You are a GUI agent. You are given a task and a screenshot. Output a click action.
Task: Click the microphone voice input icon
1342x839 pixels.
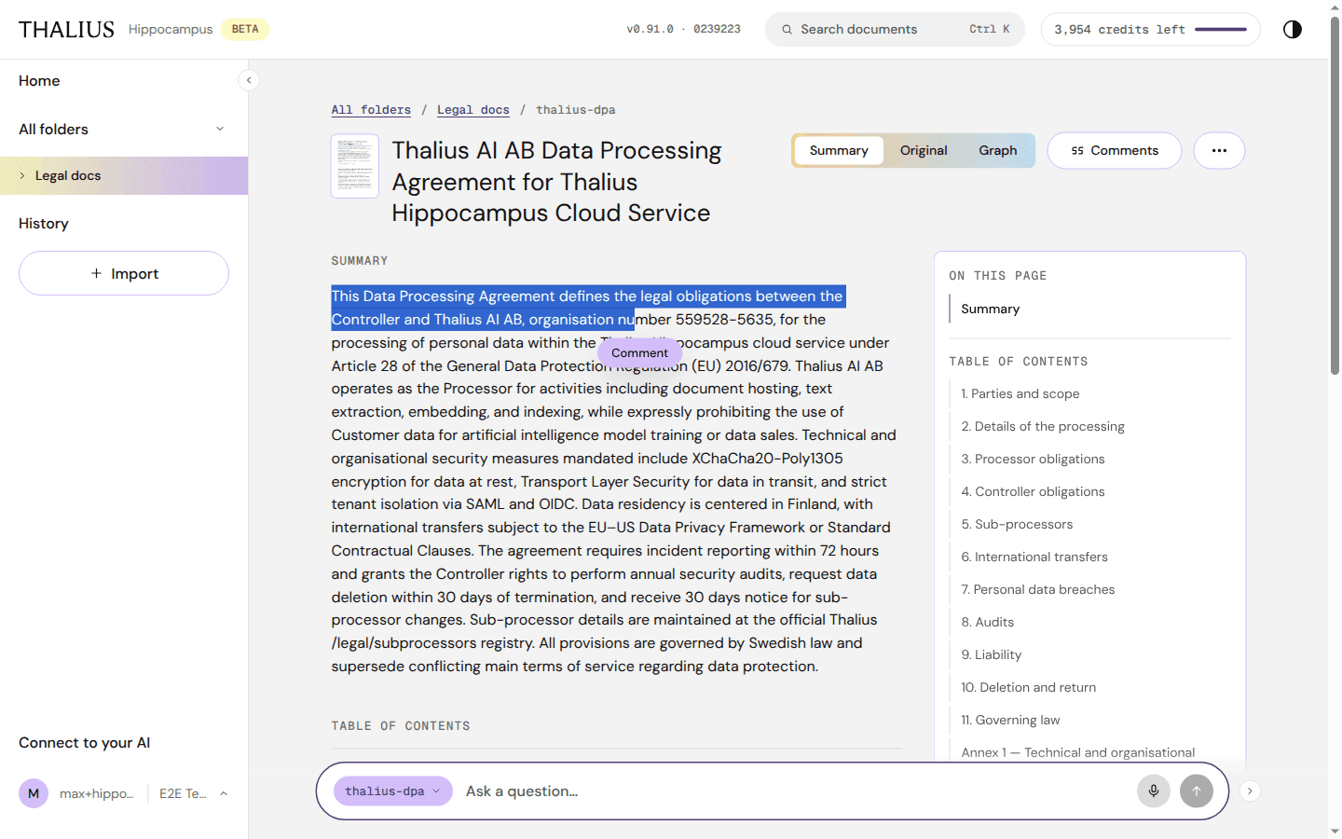(x=1154, y=791)
